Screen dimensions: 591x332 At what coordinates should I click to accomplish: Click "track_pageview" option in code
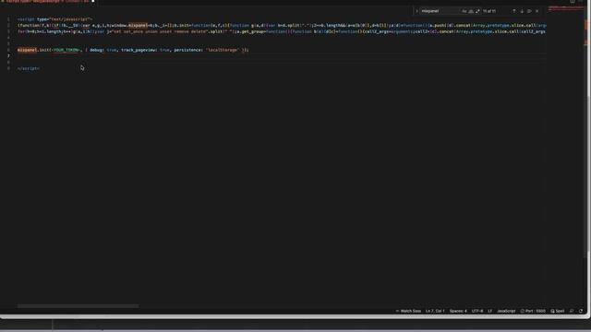pyautogui.click(x=139, y=50)
